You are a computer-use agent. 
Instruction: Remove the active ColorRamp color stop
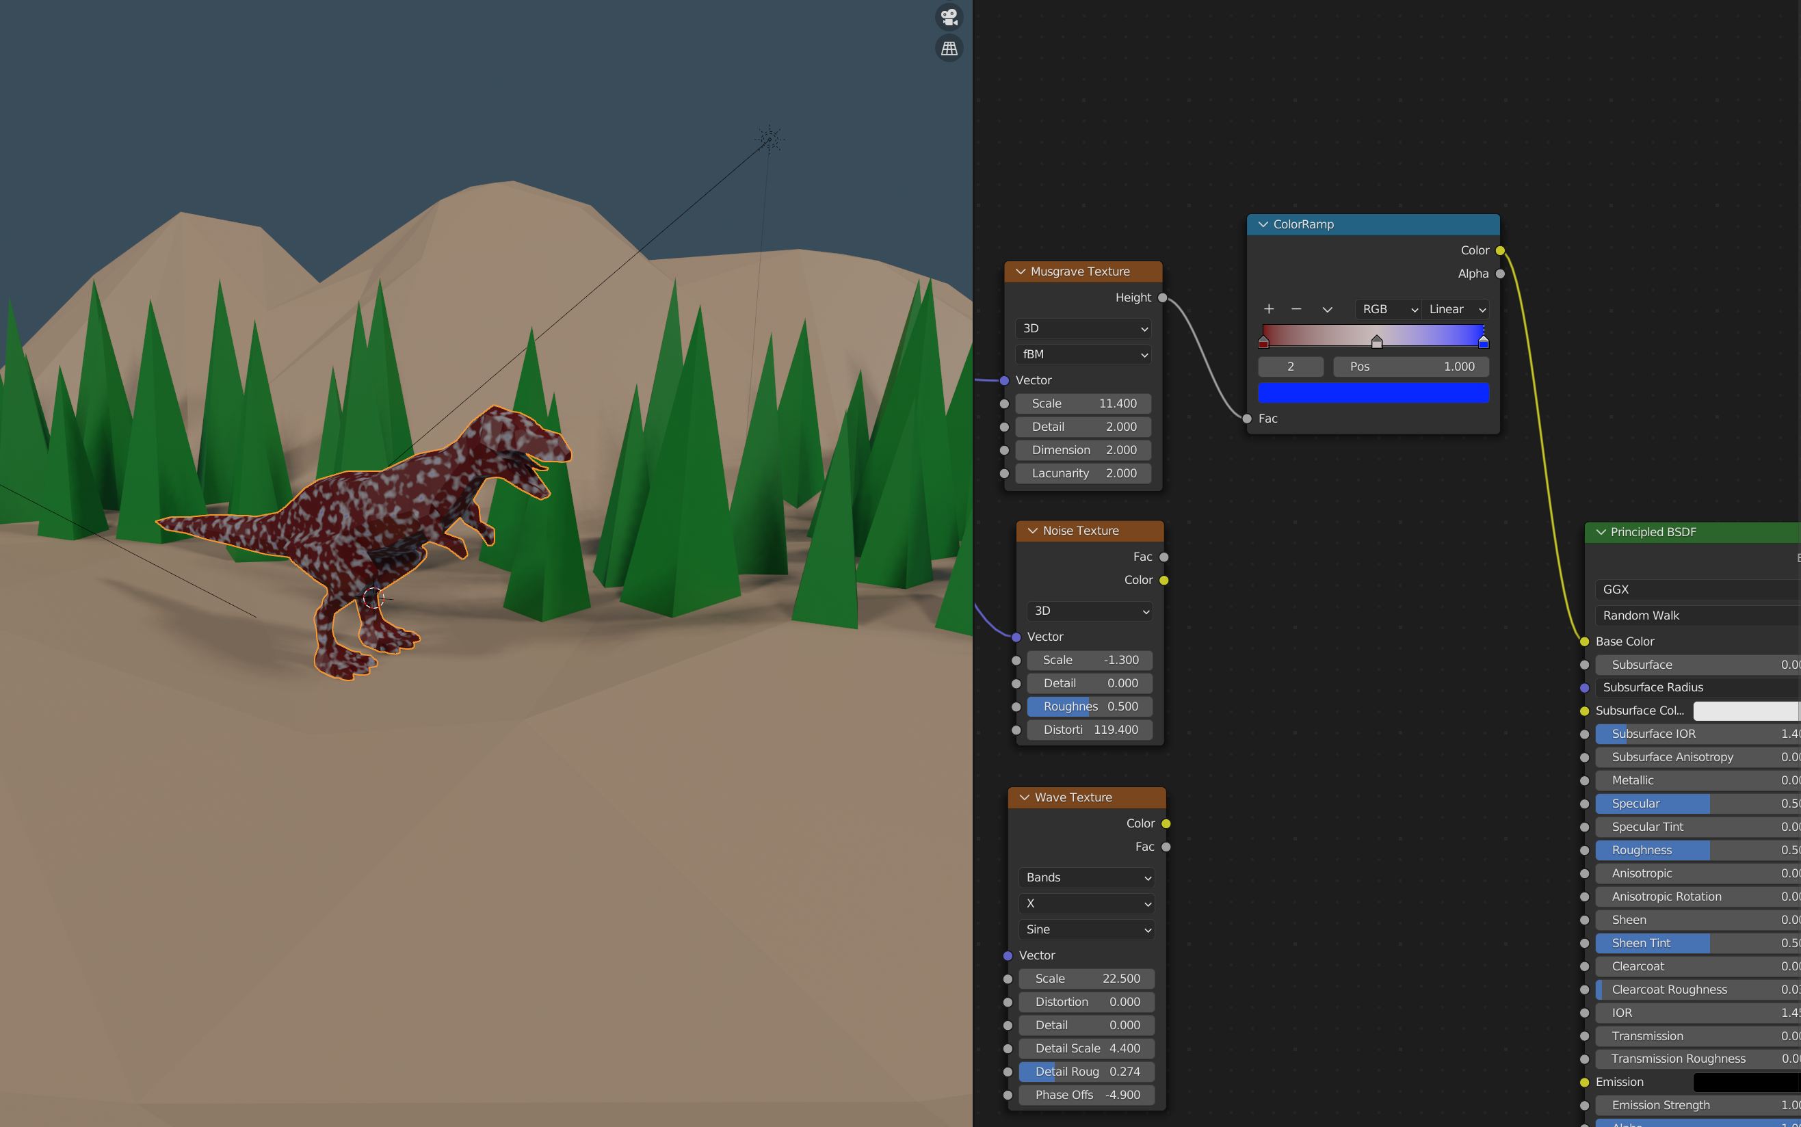(x=1296, y=309)
